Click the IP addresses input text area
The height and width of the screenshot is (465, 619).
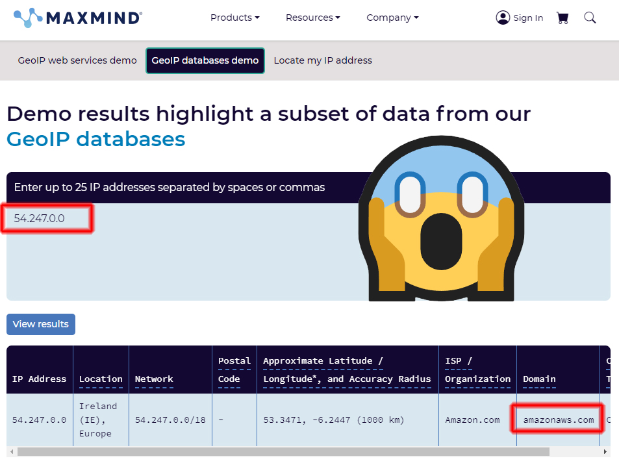pyautogui.click(x=182, y=260)
